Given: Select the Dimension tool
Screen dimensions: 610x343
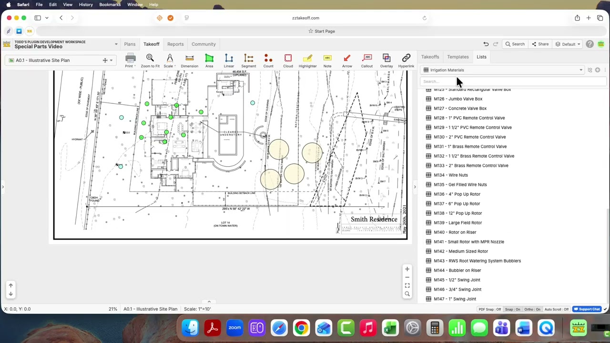Looking at the screenshot, I should (x=189, y=61).
